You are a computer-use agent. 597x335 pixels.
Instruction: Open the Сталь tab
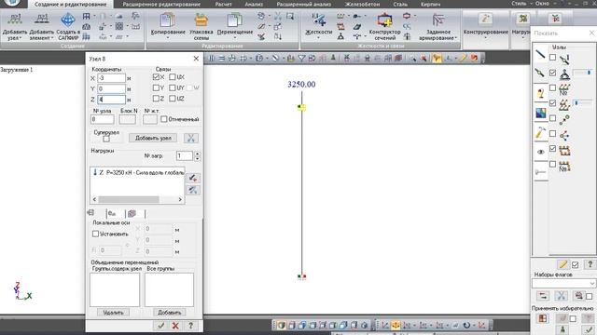pyautogui.click(x=400, y=4)
